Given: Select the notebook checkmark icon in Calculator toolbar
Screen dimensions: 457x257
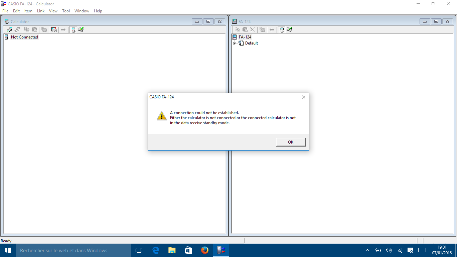Looking at the screenshot, I should pos(81,29).
